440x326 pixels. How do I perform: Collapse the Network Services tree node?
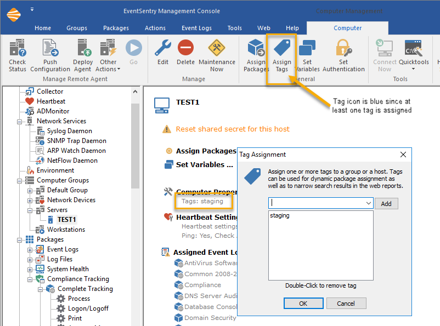pos(19,122)
